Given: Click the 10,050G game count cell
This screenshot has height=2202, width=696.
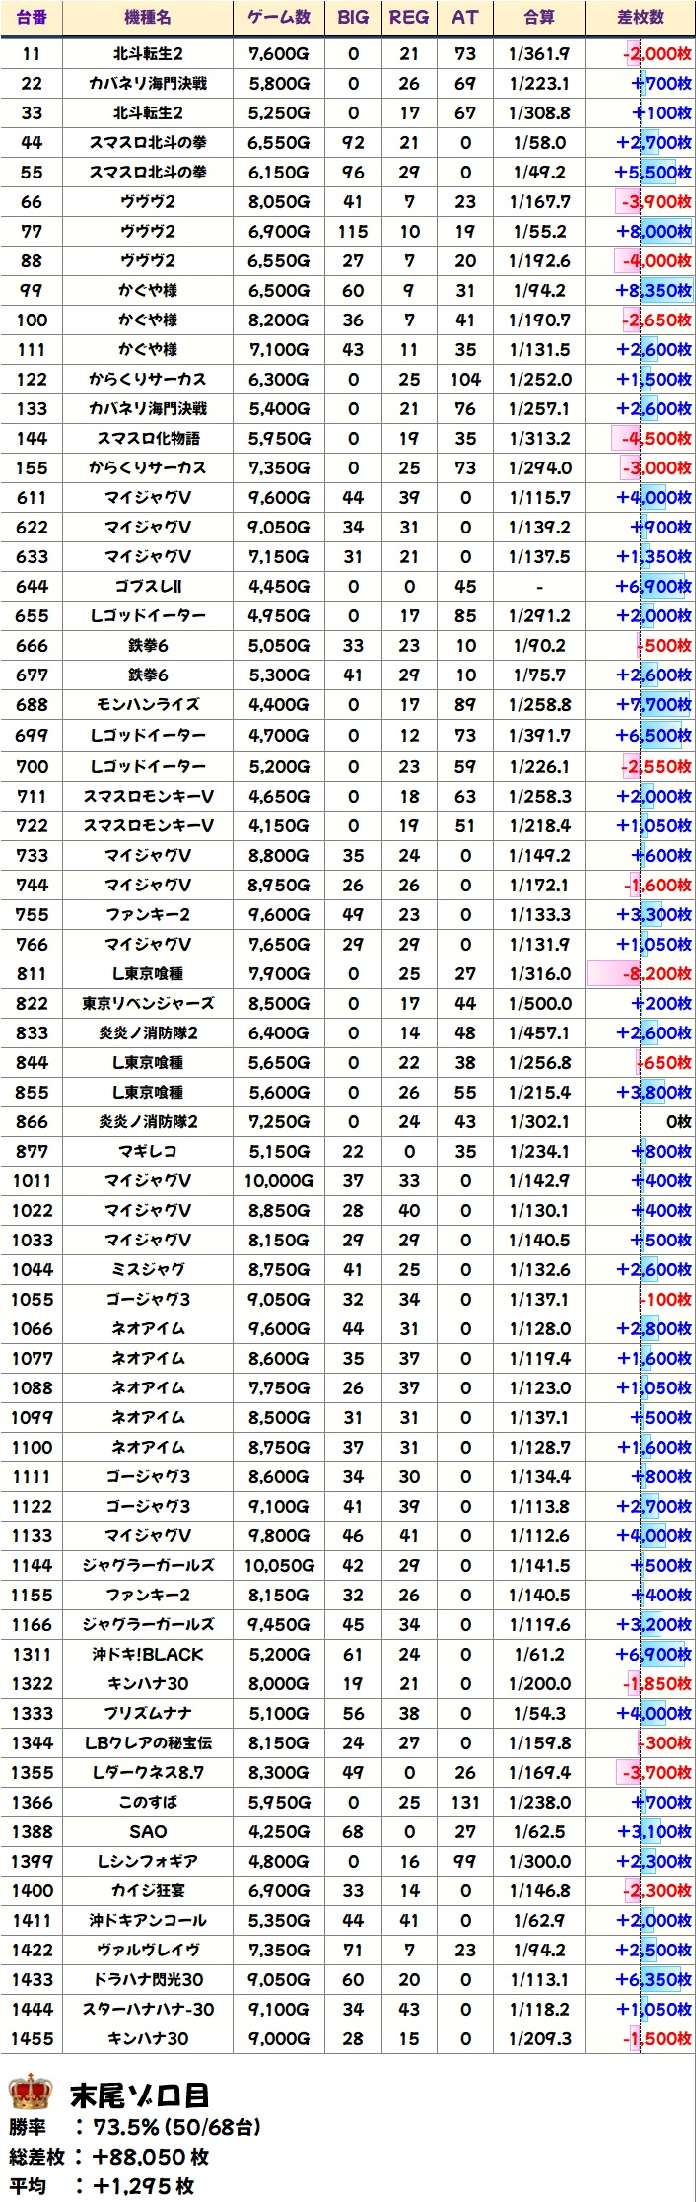Looking at the screenshot, I should click(279, 1565).
